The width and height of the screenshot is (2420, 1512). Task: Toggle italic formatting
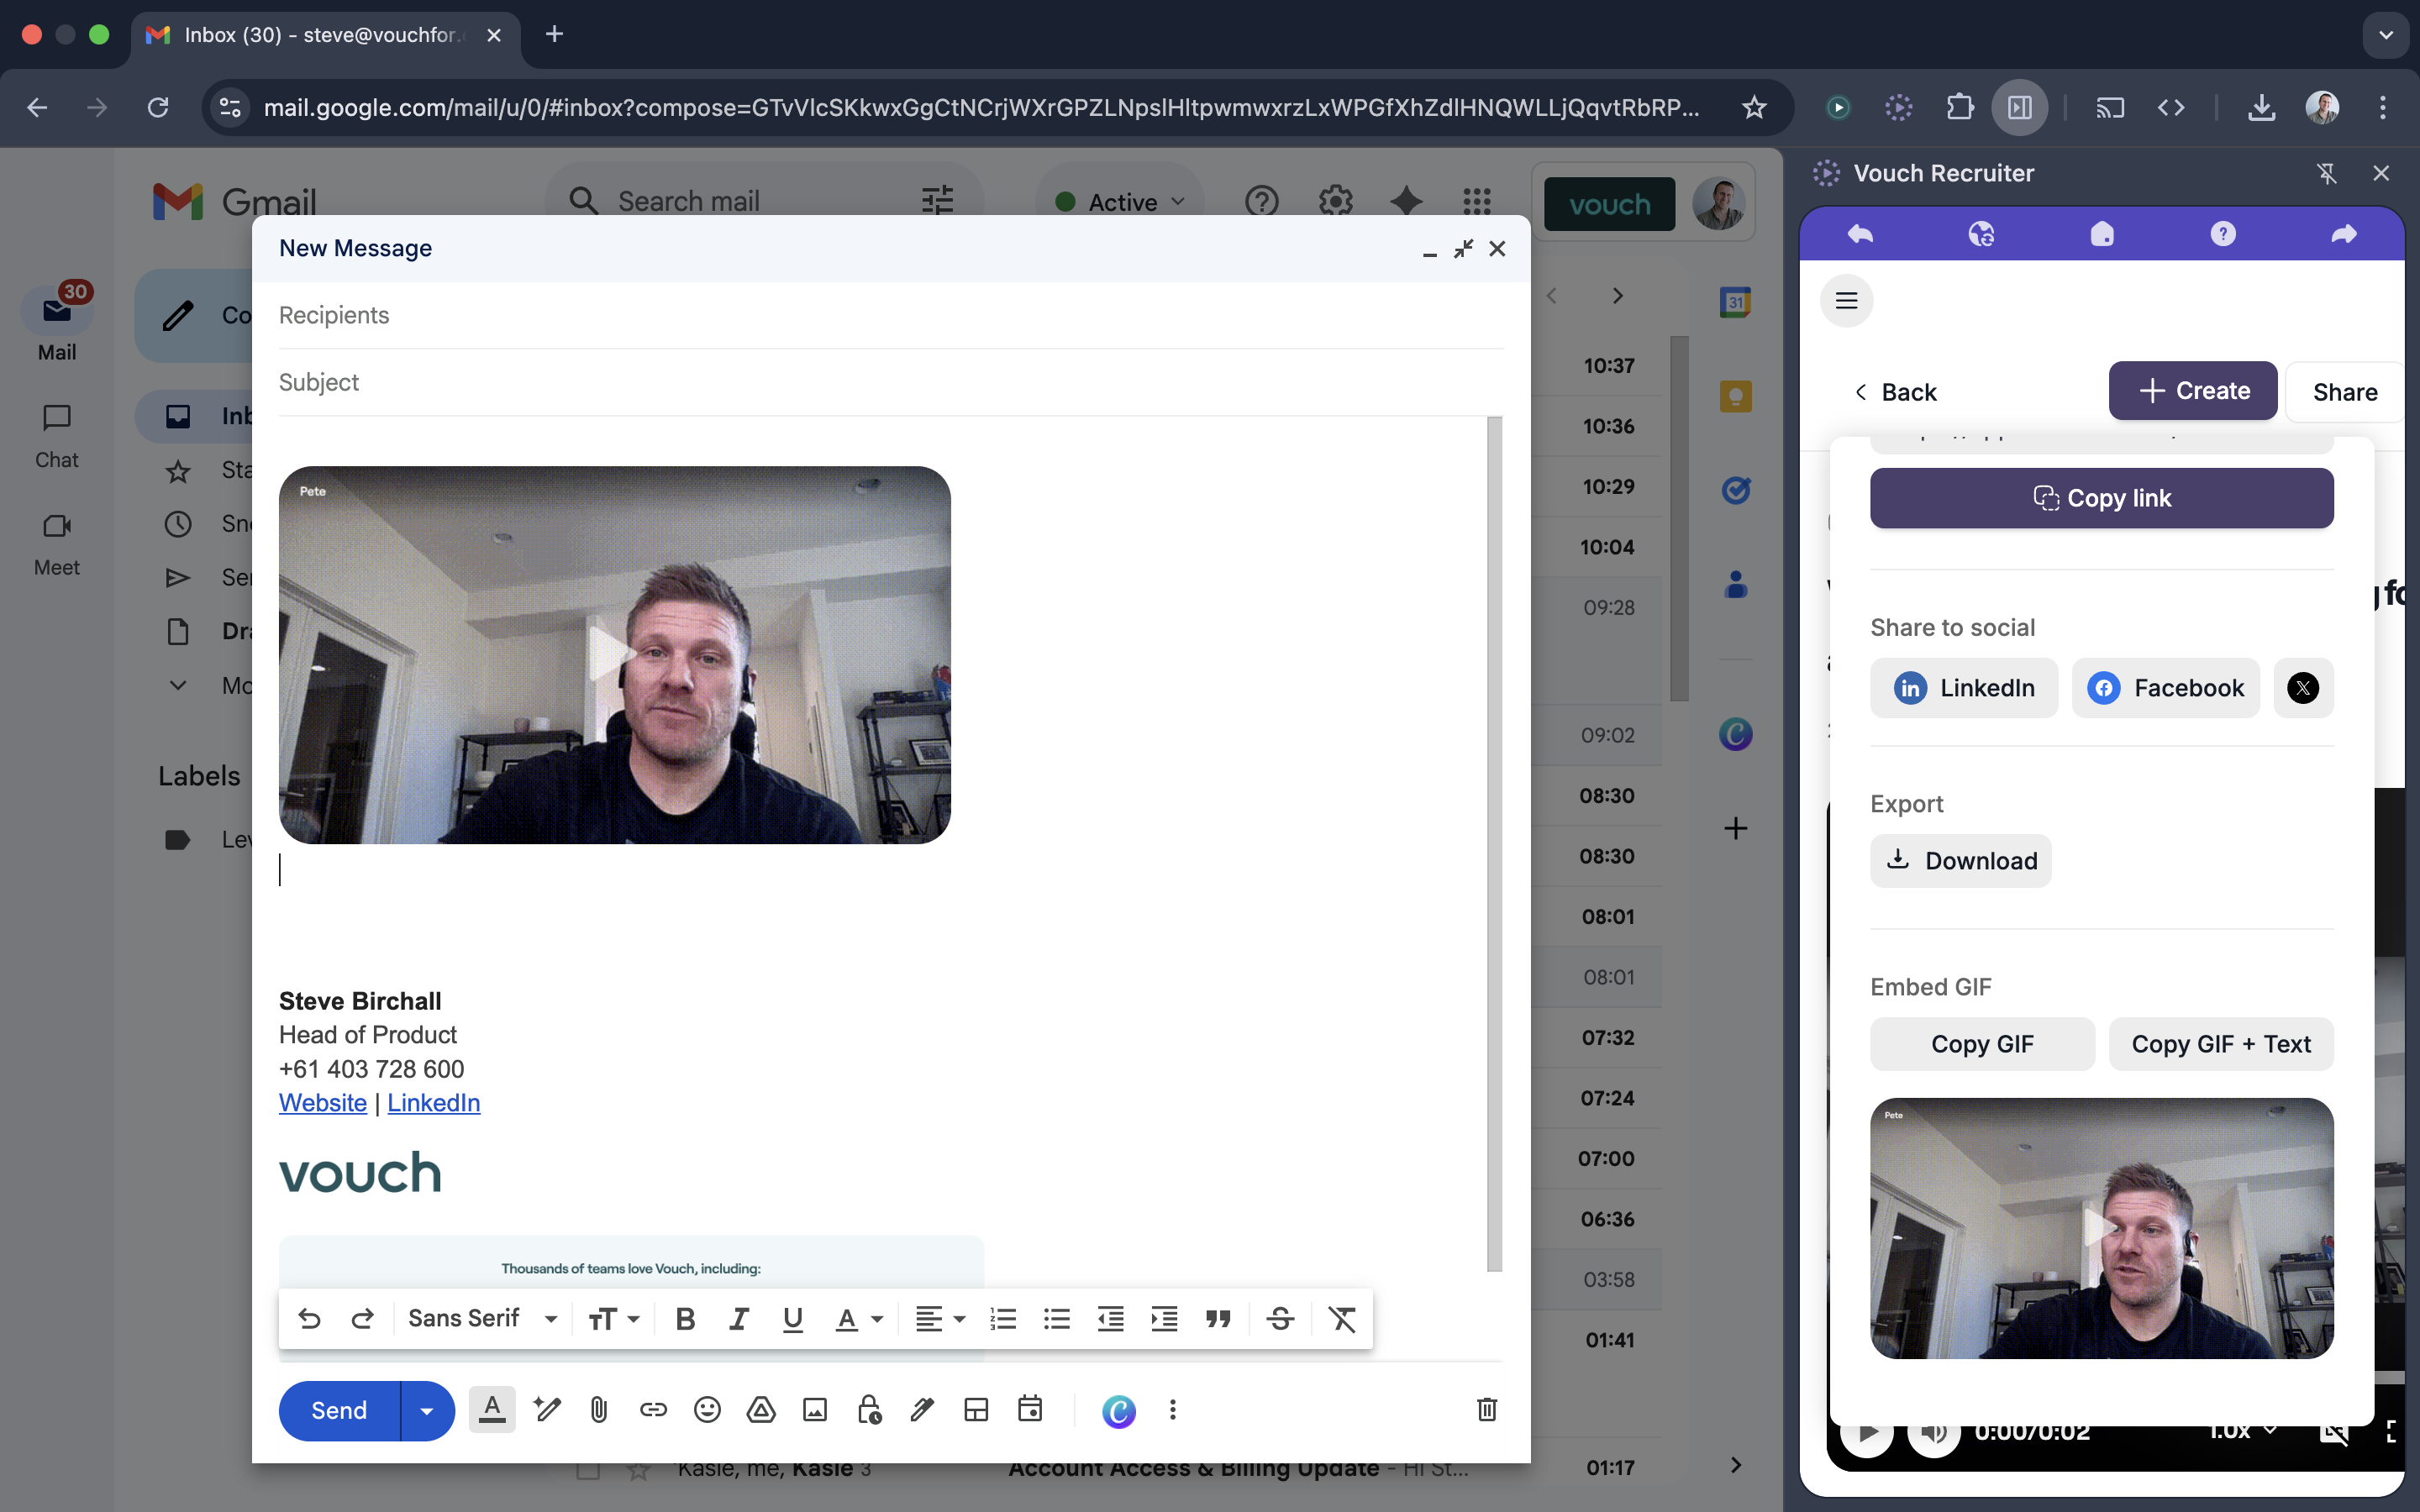tap(739, 1319)
